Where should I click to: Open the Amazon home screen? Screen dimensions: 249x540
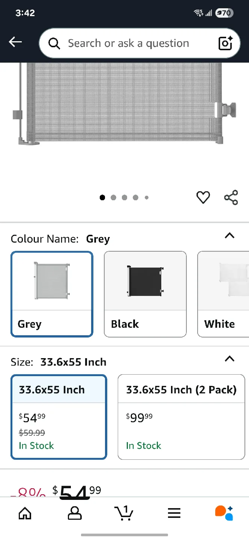tap(25, 513)
